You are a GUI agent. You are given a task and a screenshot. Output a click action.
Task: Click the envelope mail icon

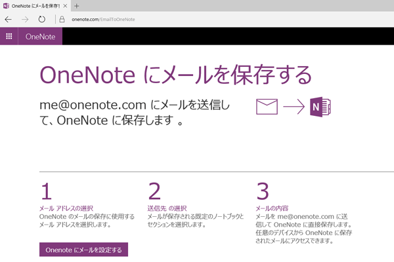pyautogui.click(x=267, y=107)
